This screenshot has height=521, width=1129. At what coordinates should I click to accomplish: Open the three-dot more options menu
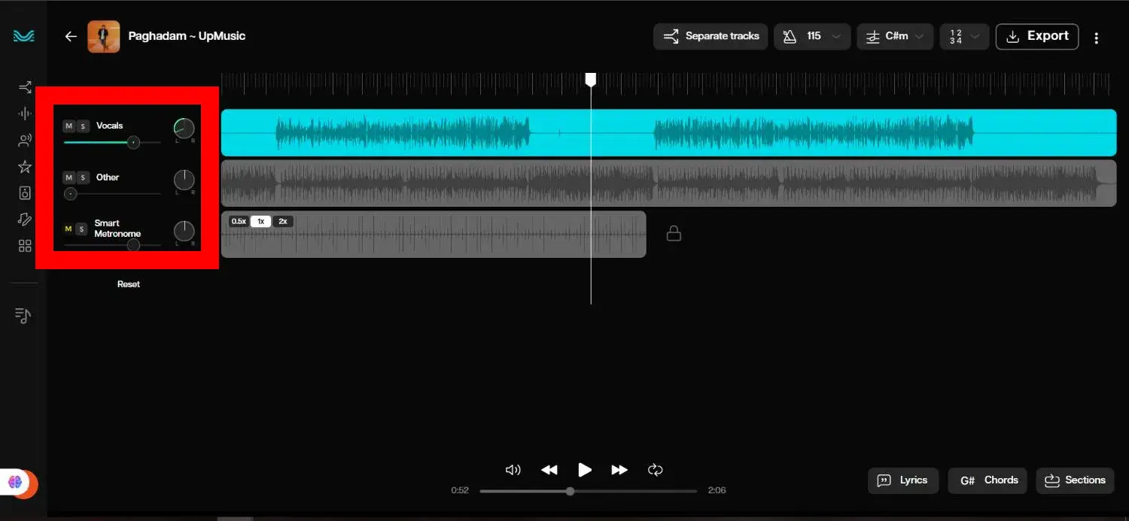pyautogui.click(x=1097, y=38)
